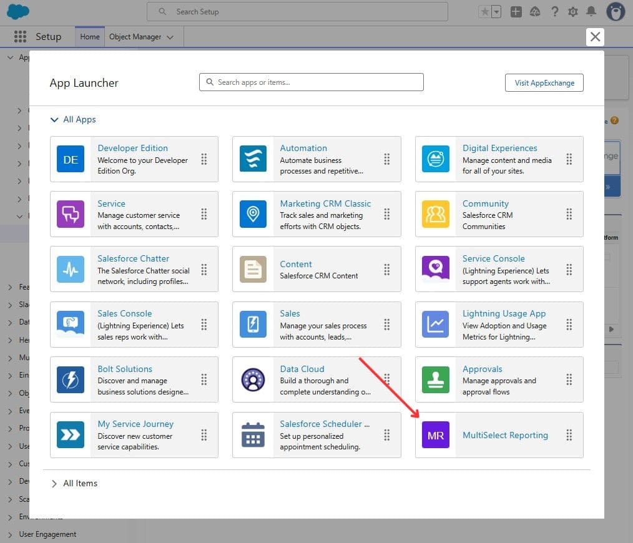Click the Visit AppExchange button
Screen dimensions: 633x543
coord(544,82)
